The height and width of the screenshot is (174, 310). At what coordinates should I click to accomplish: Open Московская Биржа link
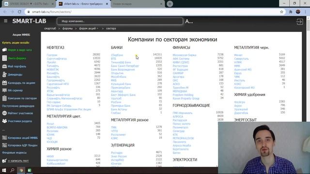(x=185, y=55)
